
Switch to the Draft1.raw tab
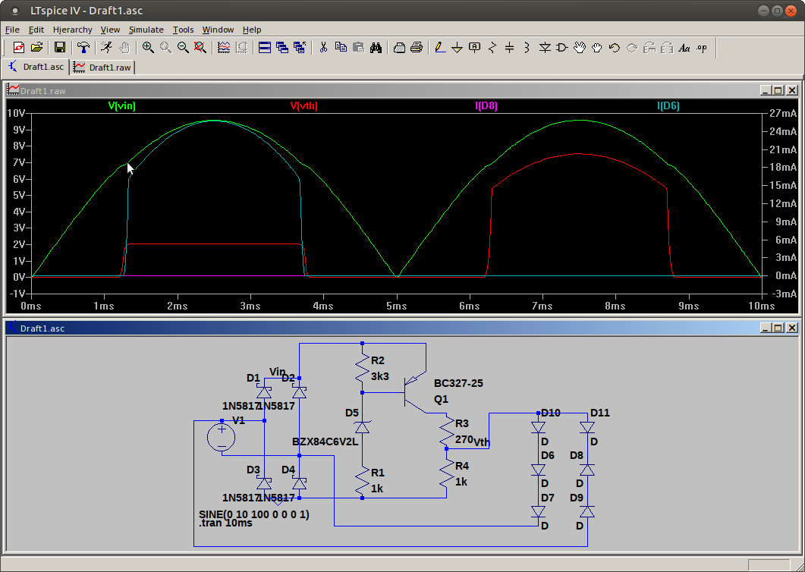(x=103, y=67)
